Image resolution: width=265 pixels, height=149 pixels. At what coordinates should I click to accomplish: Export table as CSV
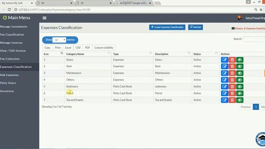(78, 48)
